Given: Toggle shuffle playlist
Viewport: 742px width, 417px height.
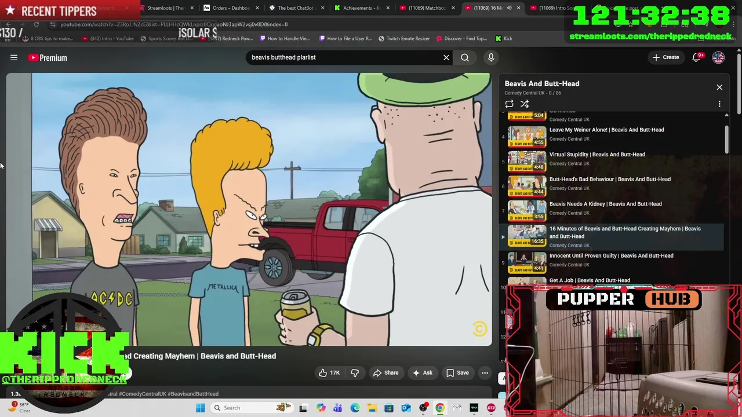Looking at the screenshot, I should 525,104.
